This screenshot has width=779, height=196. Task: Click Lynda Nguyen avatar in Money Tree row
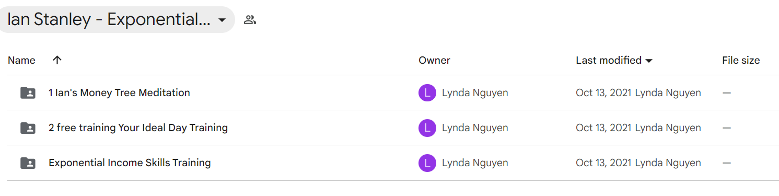coord(427,93)
